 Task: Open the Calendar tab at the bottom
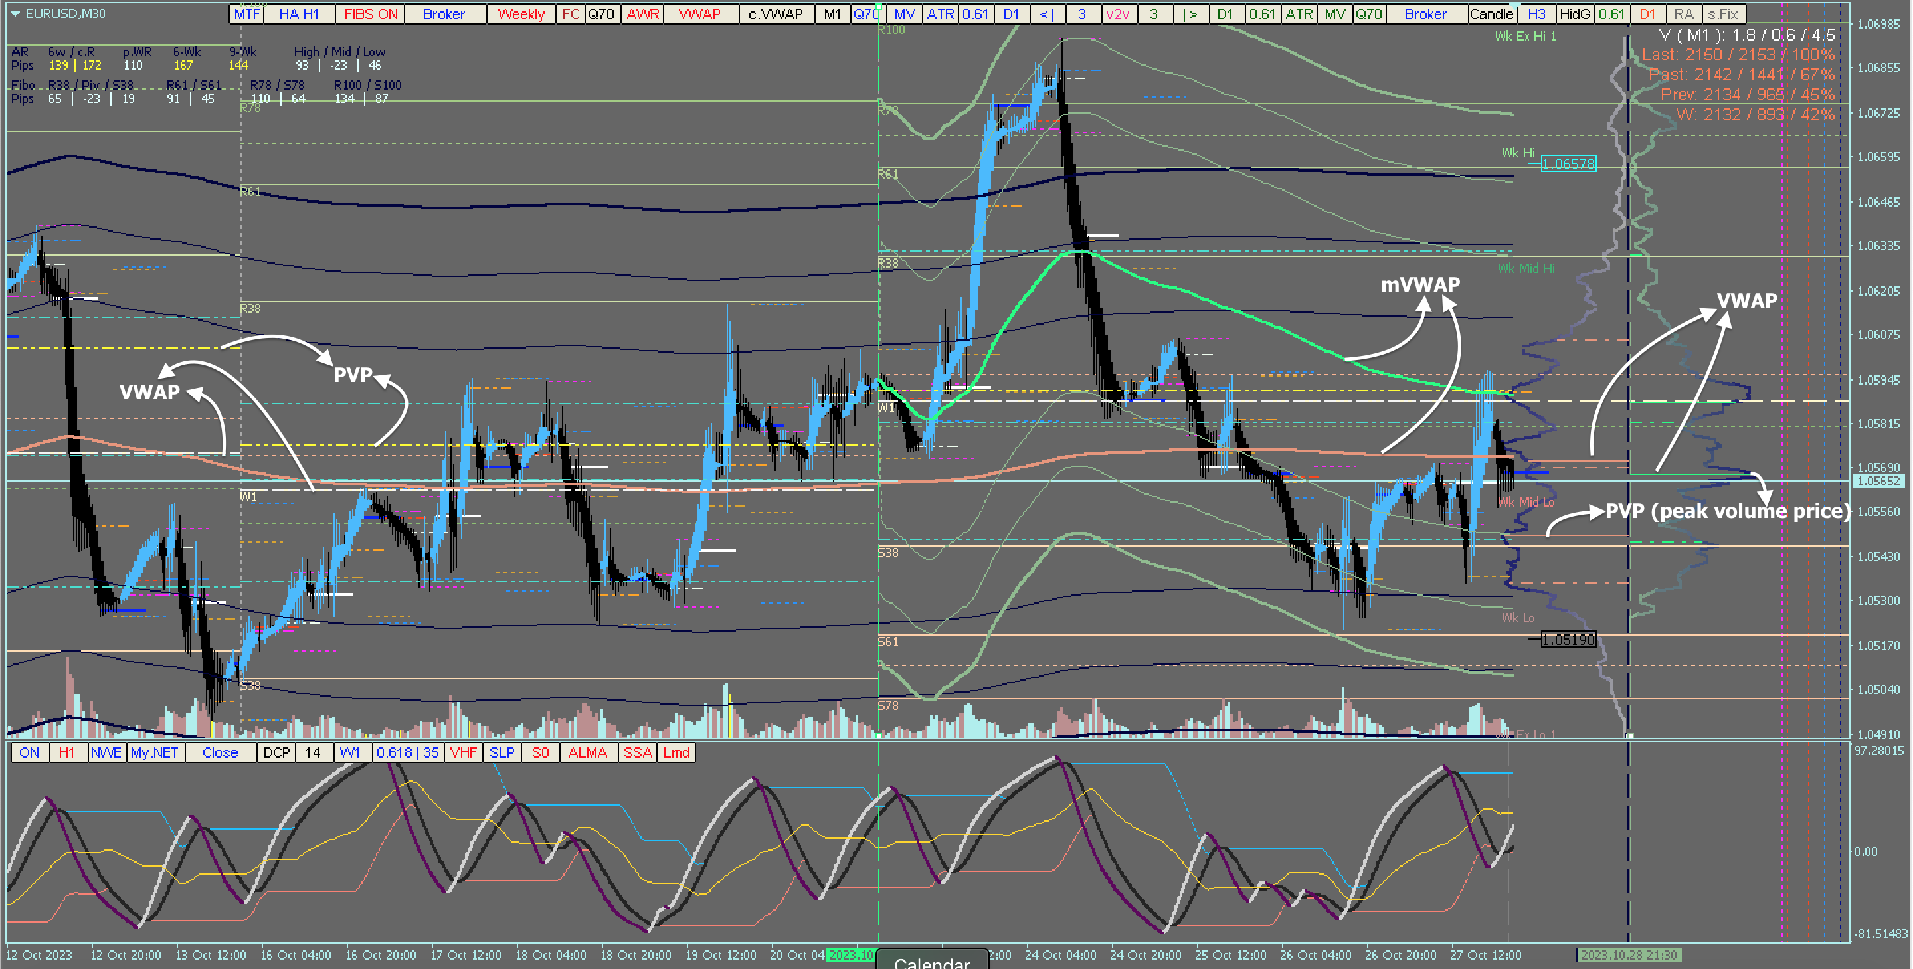tap(932, 961)
